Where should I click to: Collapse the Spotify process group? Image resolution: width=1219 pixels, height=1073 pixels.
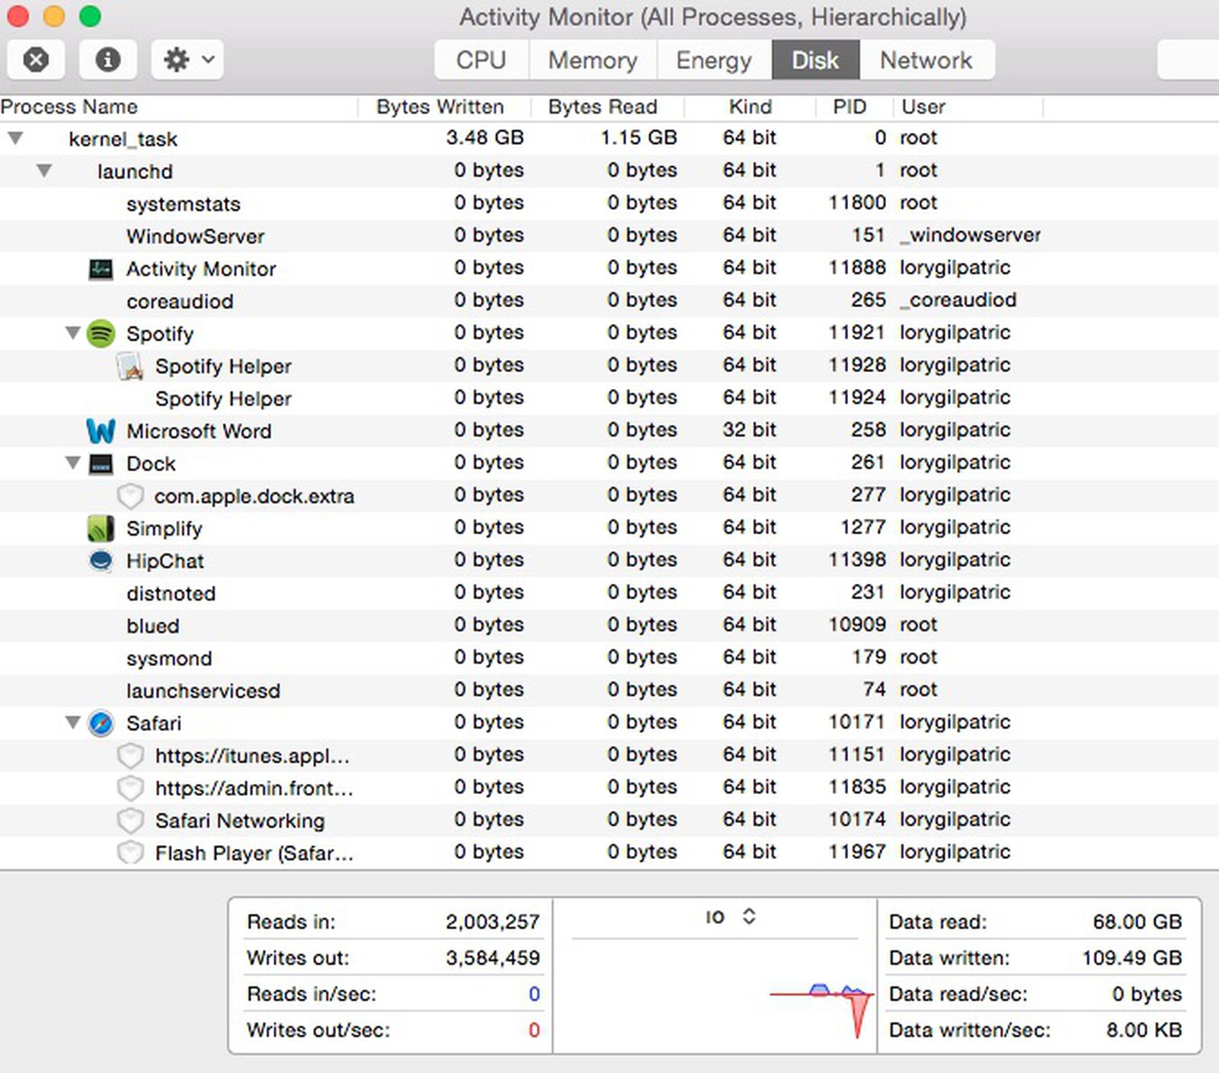coord(72,333)
